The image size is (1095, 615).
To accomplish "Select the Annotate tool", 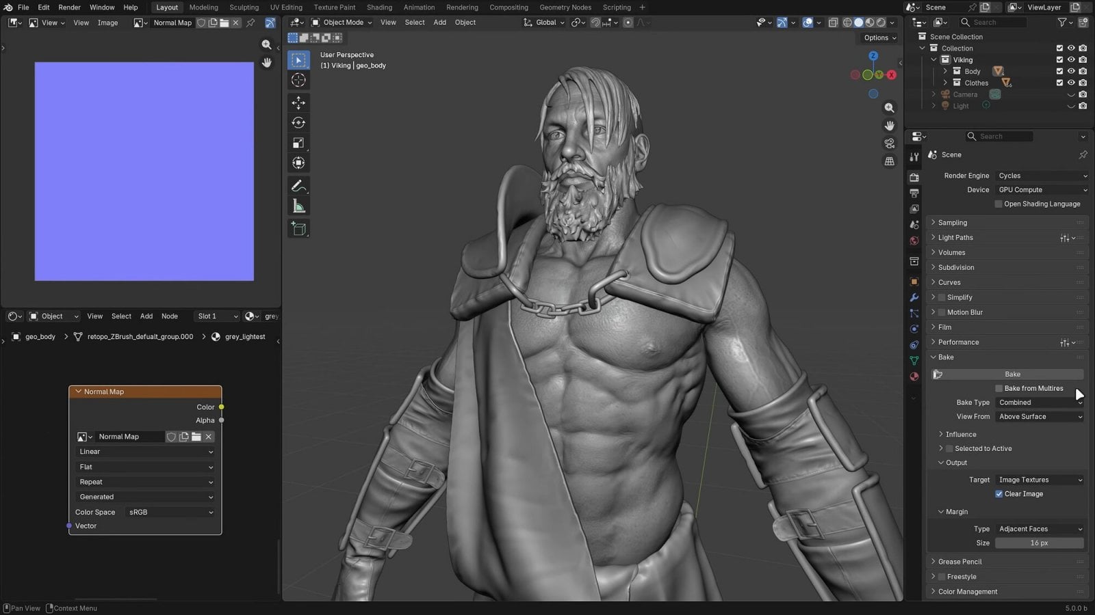I will [298, 185].
